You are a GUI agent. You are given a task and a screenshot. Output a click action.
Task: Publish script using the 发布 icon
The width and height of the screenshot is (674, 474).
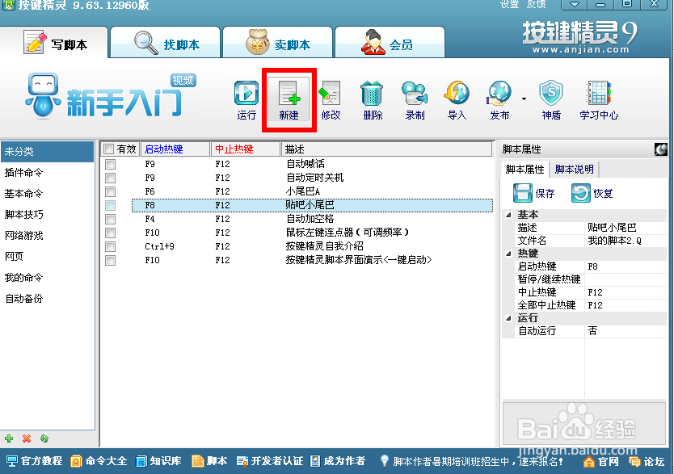coord(499,99)
